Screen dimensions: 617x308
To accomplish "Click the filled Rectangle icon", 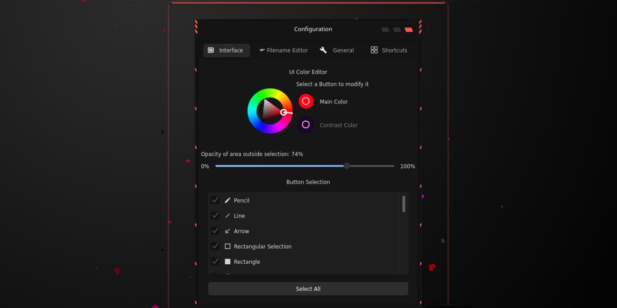I will pos(228,262).
